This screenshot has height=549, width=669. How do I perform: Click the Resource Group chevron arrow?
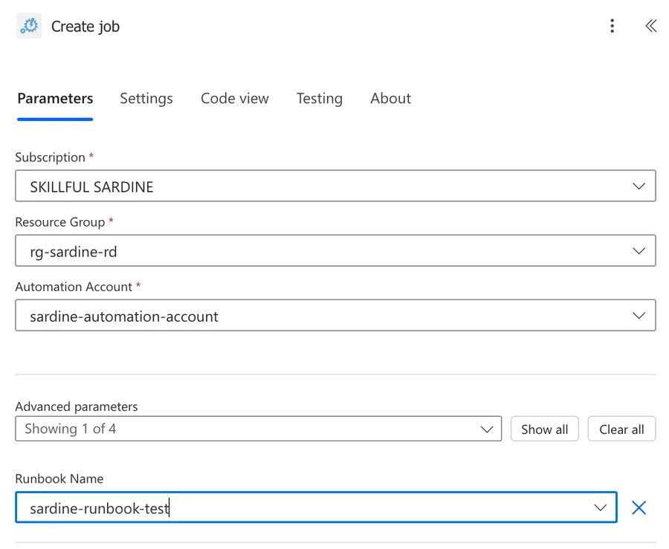coord(639,251)
